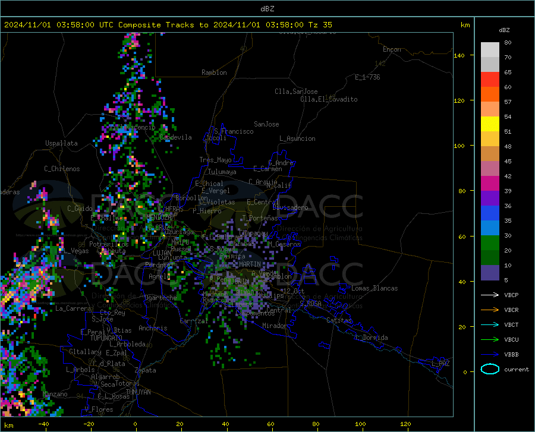Click the Tres_Mayo map label
The image size is (535, 432).
[x=215, y=160]
